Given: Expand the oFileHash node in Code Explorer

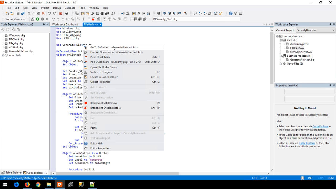Looking at the screenshot, I should (x=3, y=55).
